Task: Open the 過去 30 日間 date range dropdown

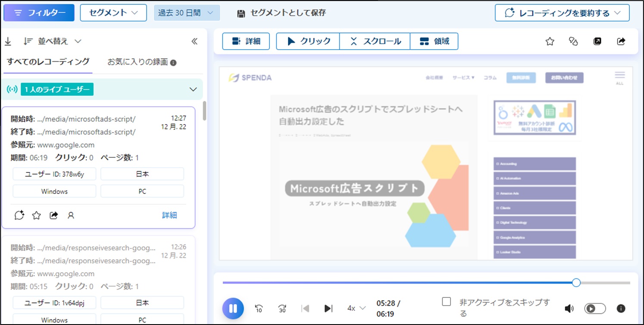Action: click(187, 13)
